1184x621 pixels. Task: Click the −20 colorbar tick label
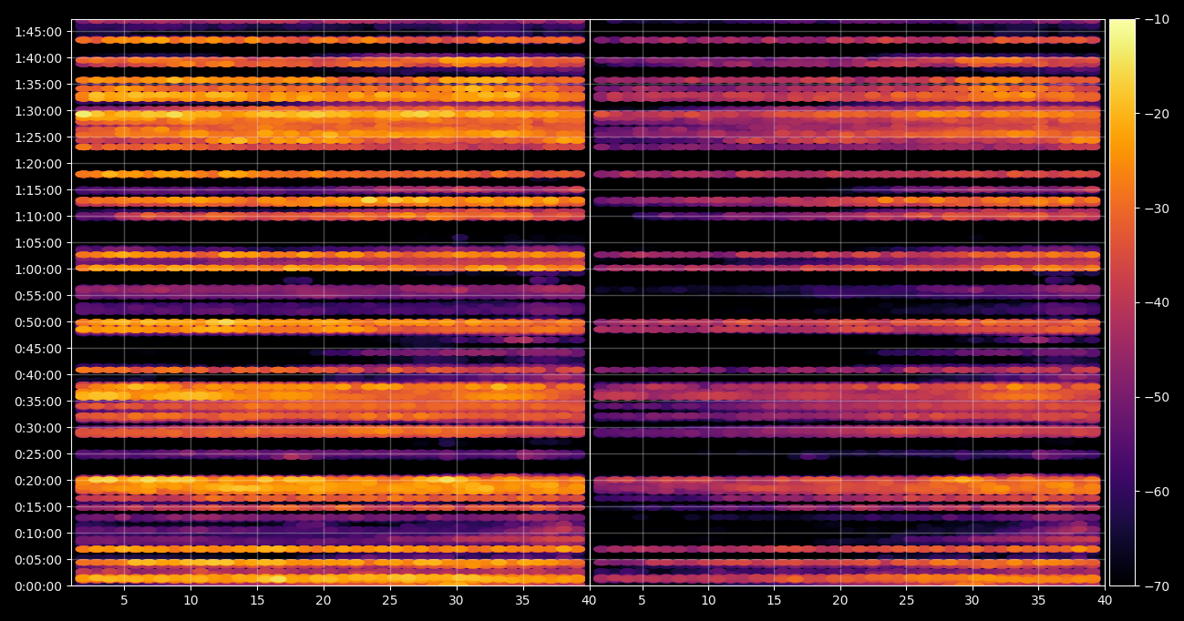[x=1157, y=114]
